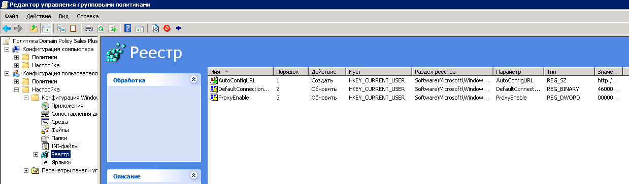Click the Создать action cell

coord(322,80)
